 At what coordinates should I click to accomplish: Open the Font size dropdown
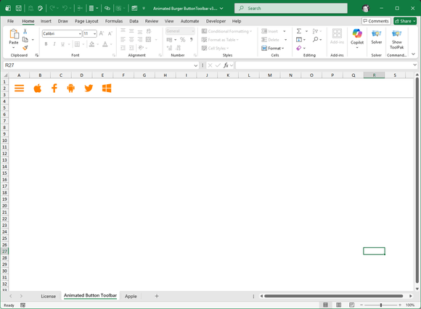point(95,33)
